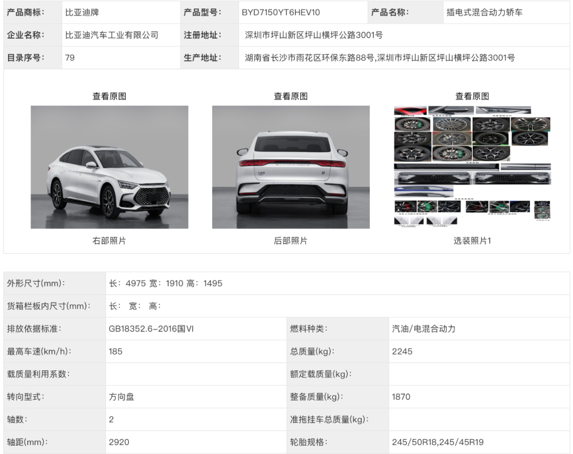This screenshot has width=573, height=454.
Task: Open original of right-side car photo
Action: pos(109,97)
